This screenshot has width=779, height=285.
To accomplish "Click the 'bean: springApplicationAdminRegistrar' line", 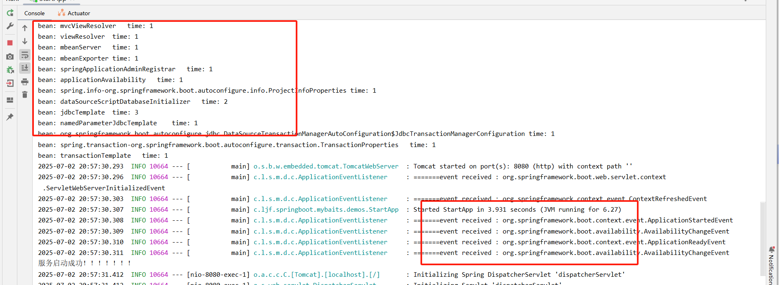I will click(x=125, y=69).
